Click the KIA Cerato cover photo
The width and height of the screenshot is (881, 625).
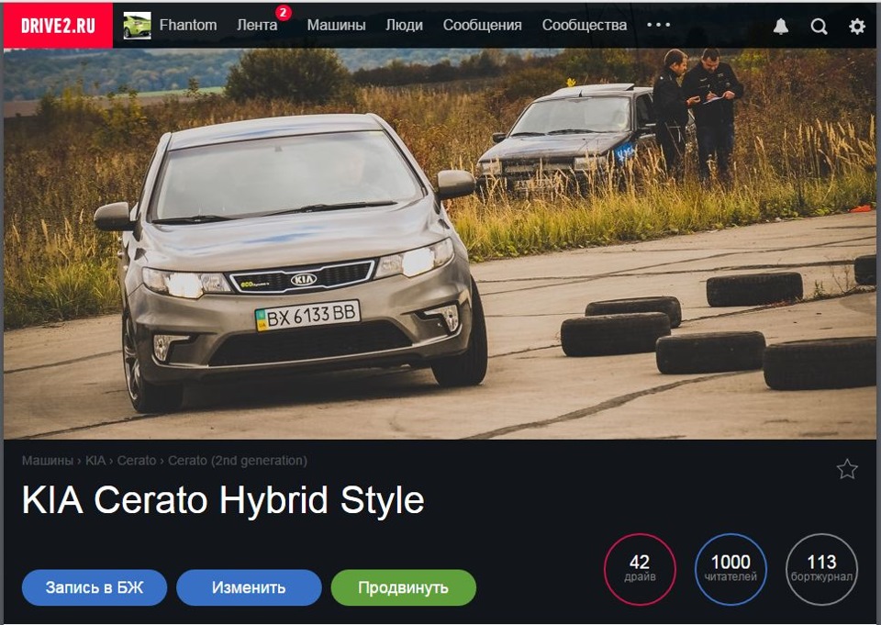(x=440, y=243)
